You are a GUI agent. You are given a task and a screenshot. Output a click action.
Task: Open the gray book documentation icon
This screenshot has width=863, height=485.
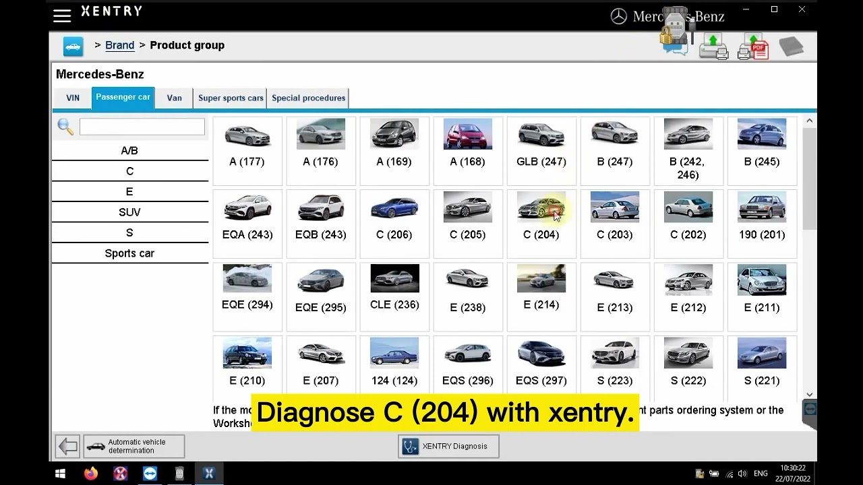pos(792,46)
